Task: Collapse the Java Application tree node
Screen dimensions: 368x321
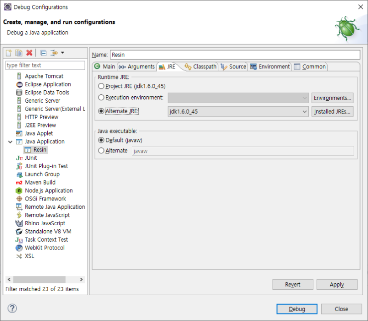Action: pyautogui.click(x=10, y=142)
